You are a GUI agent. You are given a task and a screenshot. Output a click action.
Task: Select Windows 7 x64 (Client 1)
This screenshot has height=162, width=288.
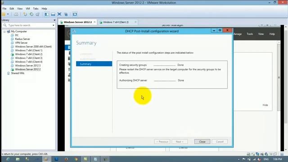29,50
